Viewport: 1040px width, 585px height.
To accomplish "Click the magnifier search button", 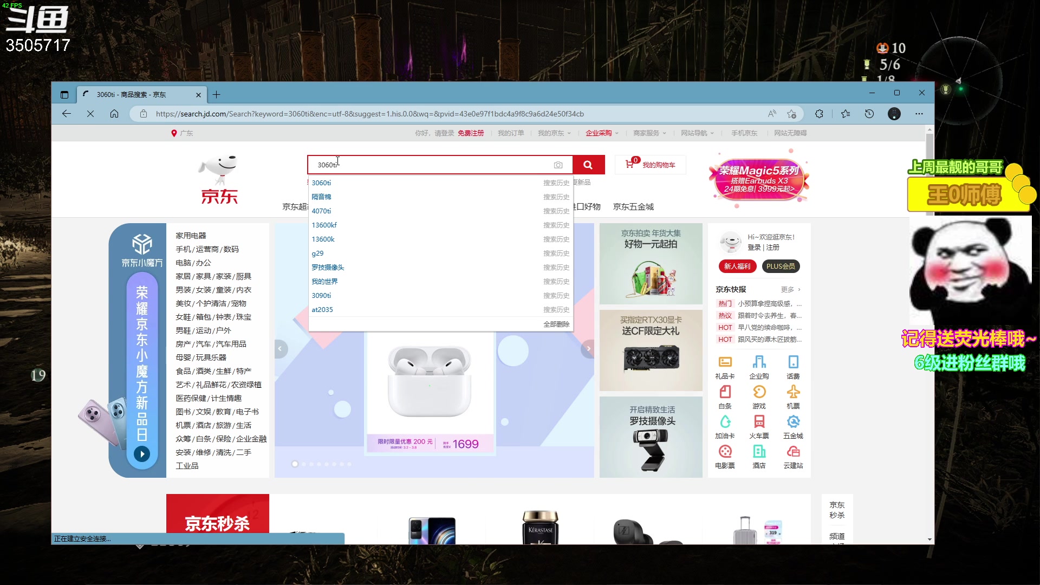I will tap(588, 165).
